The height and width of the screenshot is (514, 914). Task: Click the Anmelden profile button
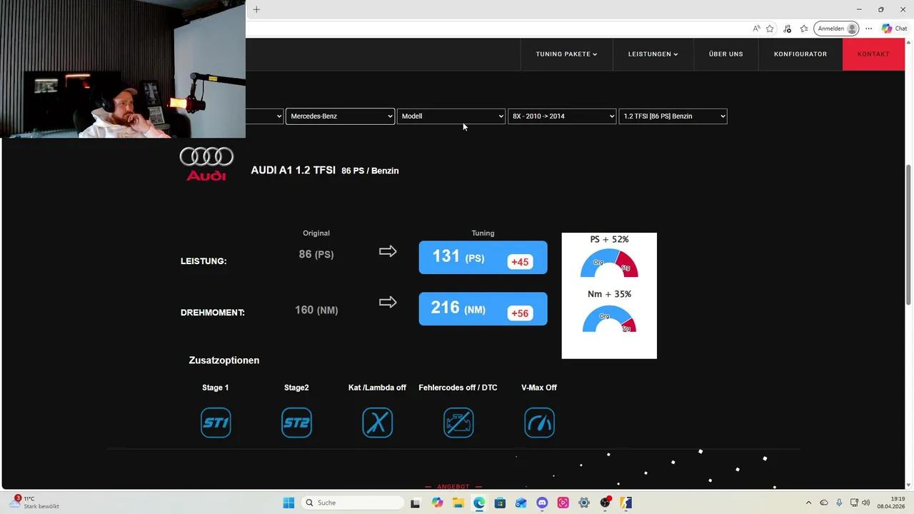pos(836,29)
